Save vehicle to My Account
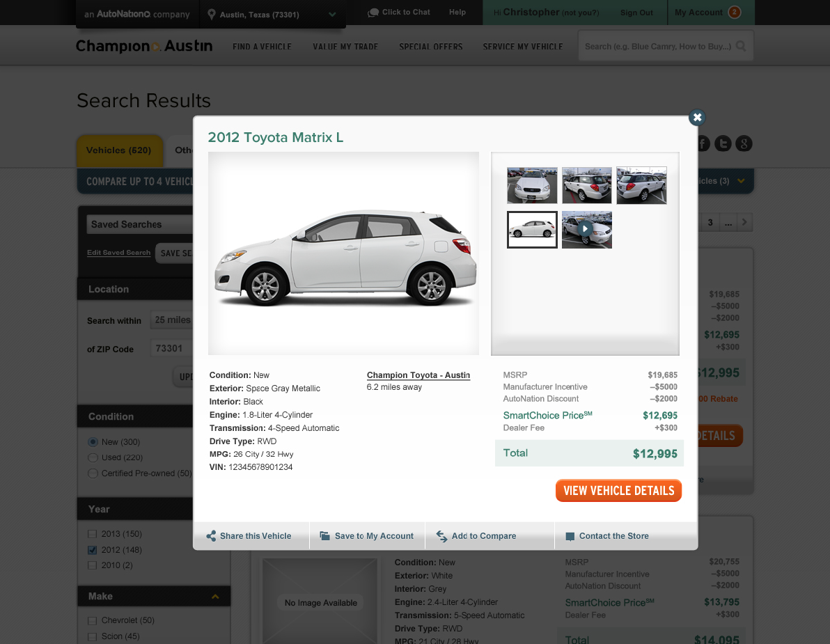The image size is (830, 644). point(367,536)
